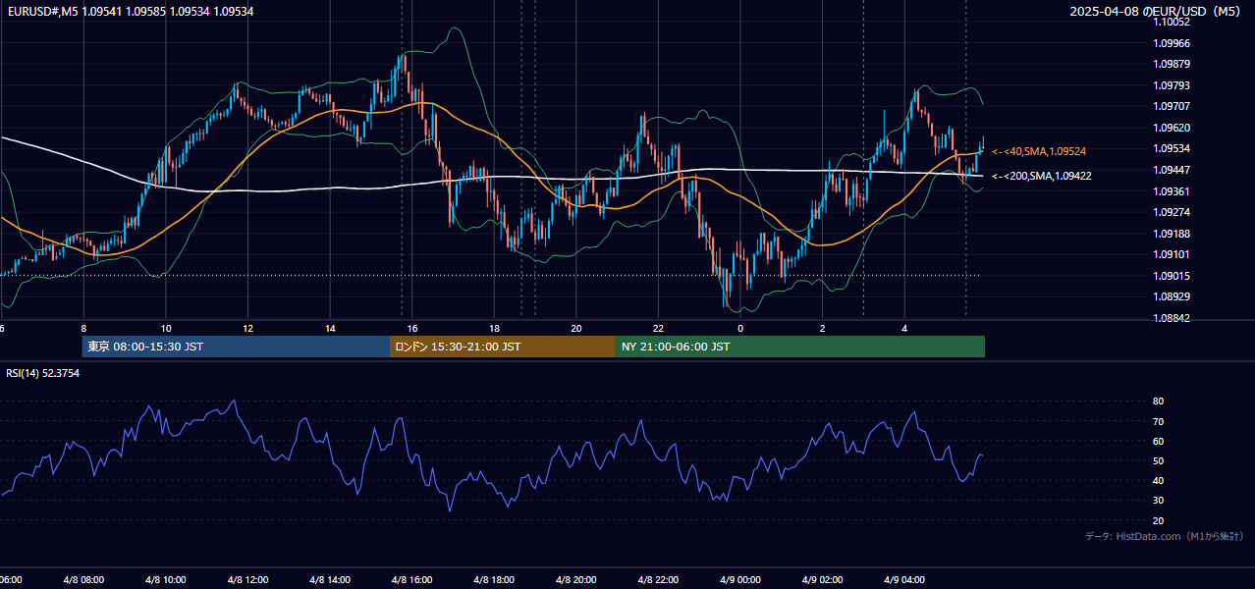
Task: Click hour label 18 under price chart
Action: click(x=494, y=328)
